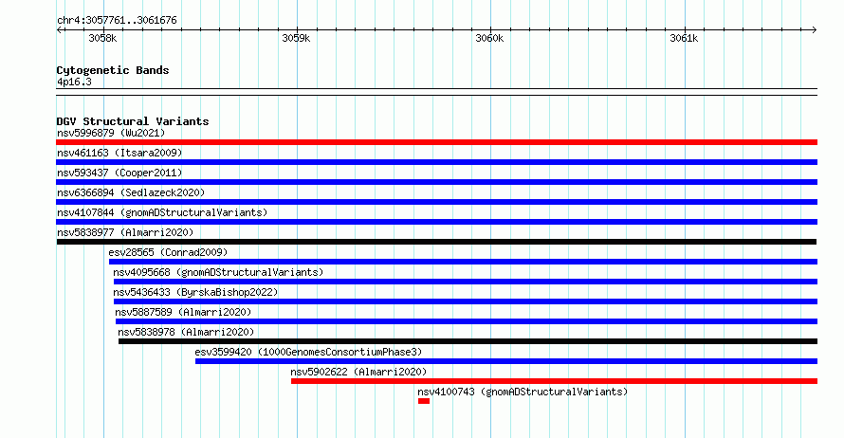
Task: Click the blue nsv4095668 variant bar
Action: [x=465, y=282]
